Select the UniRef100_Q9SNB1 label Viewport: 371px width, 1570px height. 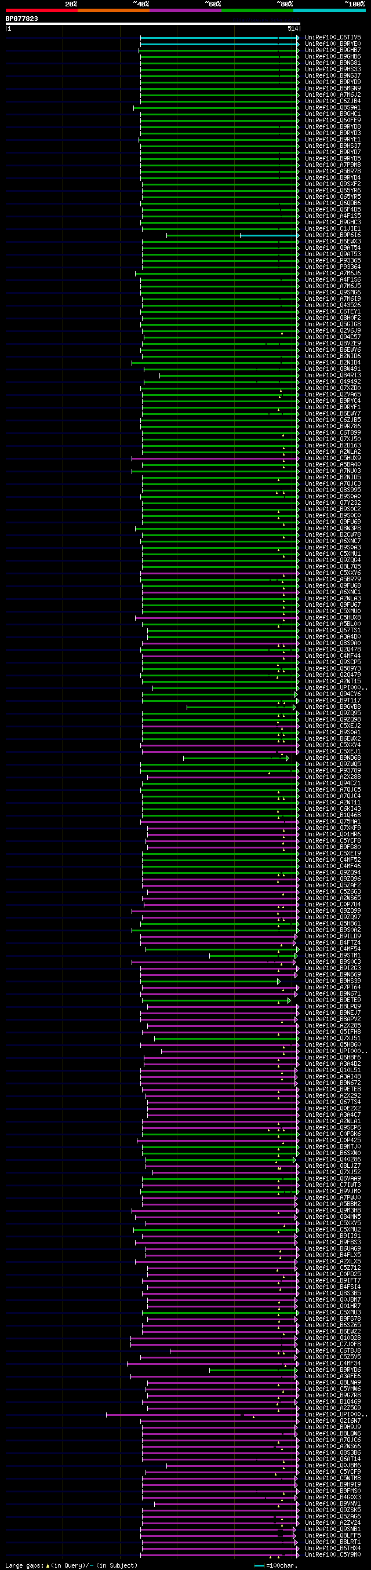click(333, 1529)
